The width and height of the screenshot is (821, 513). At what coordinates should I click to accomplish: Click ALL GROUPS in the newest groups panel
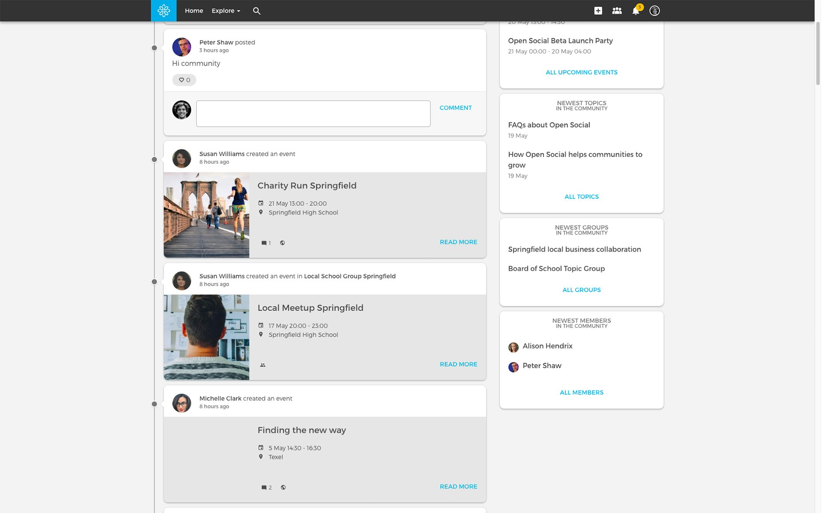pos(581,290)
